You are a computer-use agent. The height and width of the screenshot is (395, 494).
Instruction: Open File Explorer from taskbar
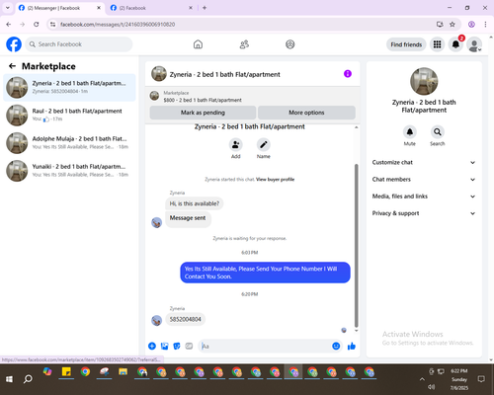pyautogui.click(x=123, y=372)
